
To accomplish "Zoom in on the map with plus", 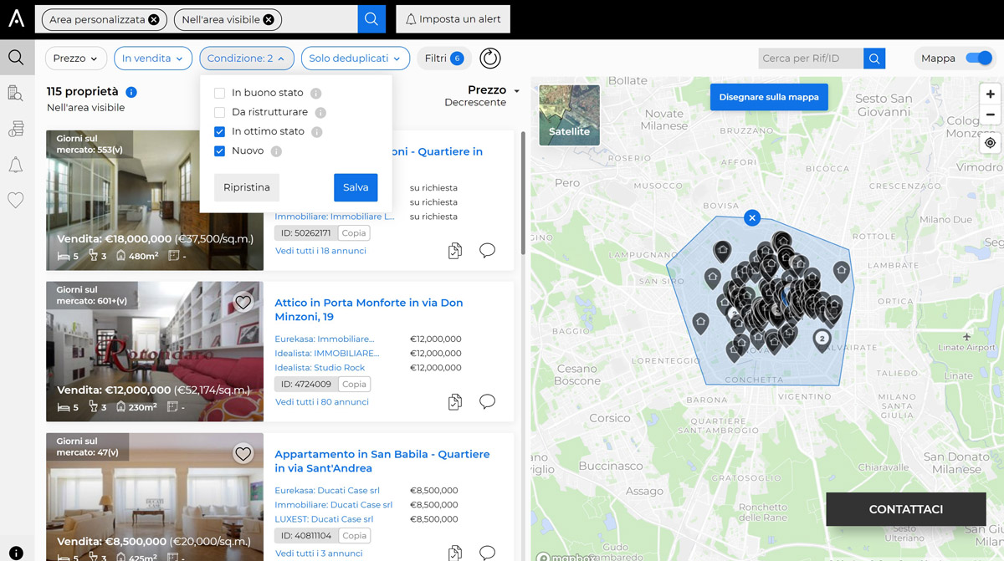I will pyautogui.click(x=991, y=94).
